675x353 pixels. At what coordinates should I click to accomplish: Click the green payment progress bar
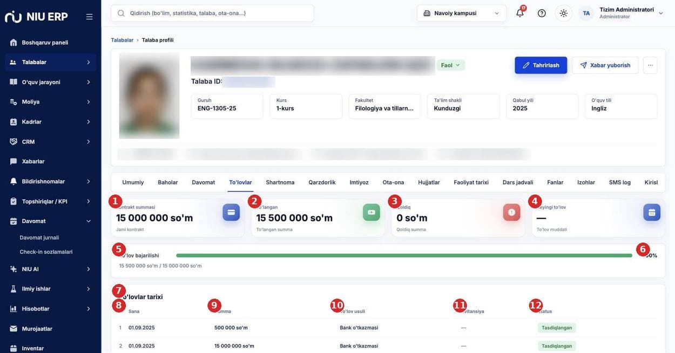[404, 255]
